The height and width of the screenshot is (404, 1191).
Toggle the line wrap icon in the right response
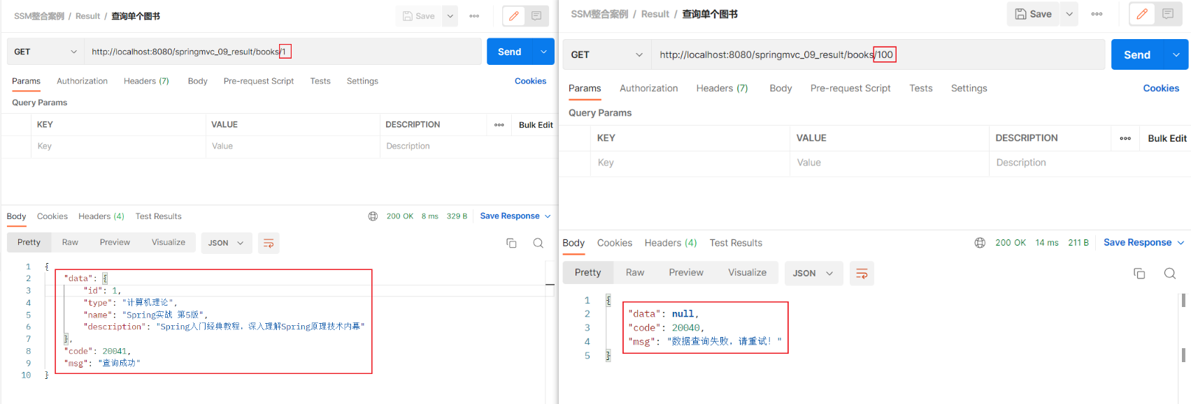pos(862,274)
